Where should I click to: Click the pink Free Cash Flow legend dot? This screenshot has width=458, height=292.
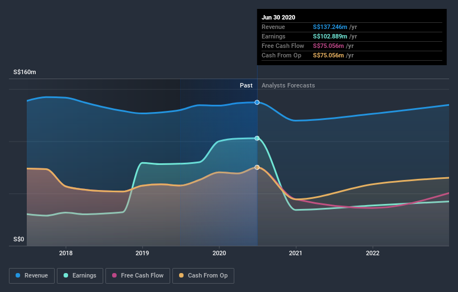114,275
